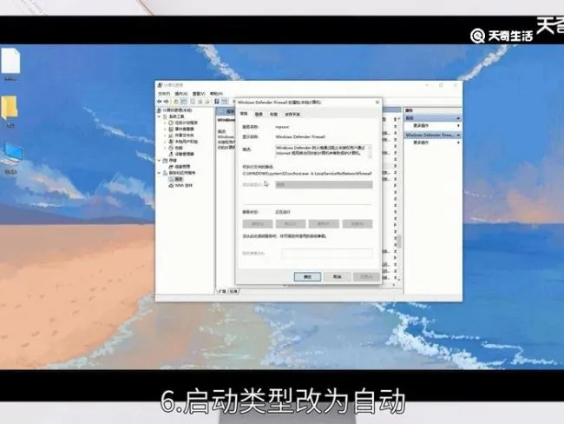
Task: Select the Computer Management (本地) root node
Action: tap(174, 110)
